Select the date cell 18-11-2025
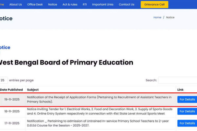This screenshot has height=131, width=197. click(12, 111)
